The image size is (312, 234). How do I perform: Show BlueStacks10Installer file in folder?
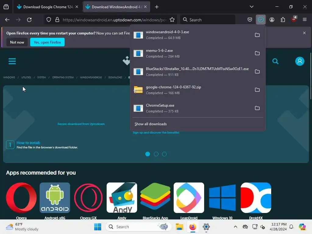pos(257,72)
